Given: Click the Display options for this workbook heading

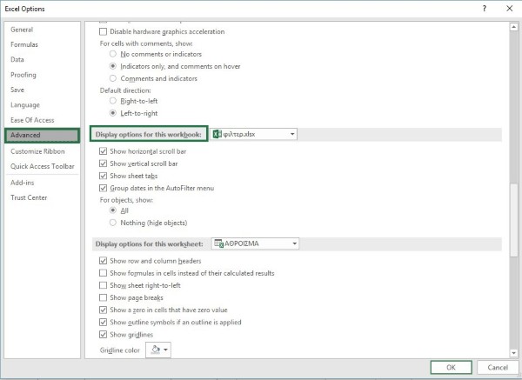Looking at the screenshot, I should tap(149, 135).
